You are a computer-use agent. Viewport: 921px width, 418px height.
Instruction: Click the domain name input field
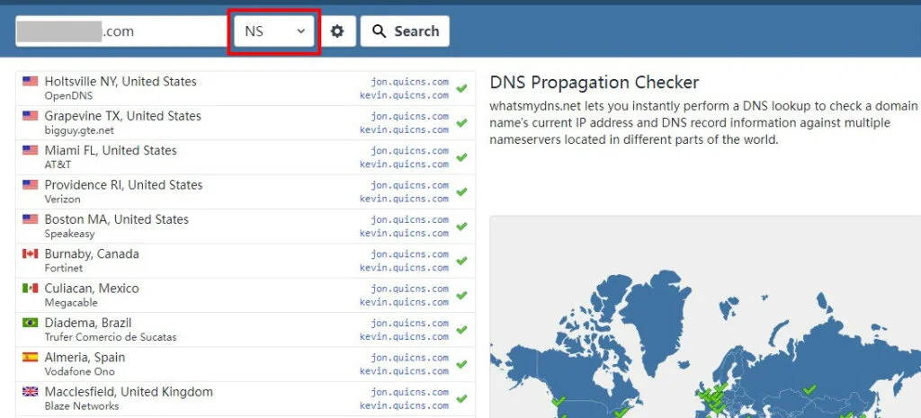[x=121, y=31]
